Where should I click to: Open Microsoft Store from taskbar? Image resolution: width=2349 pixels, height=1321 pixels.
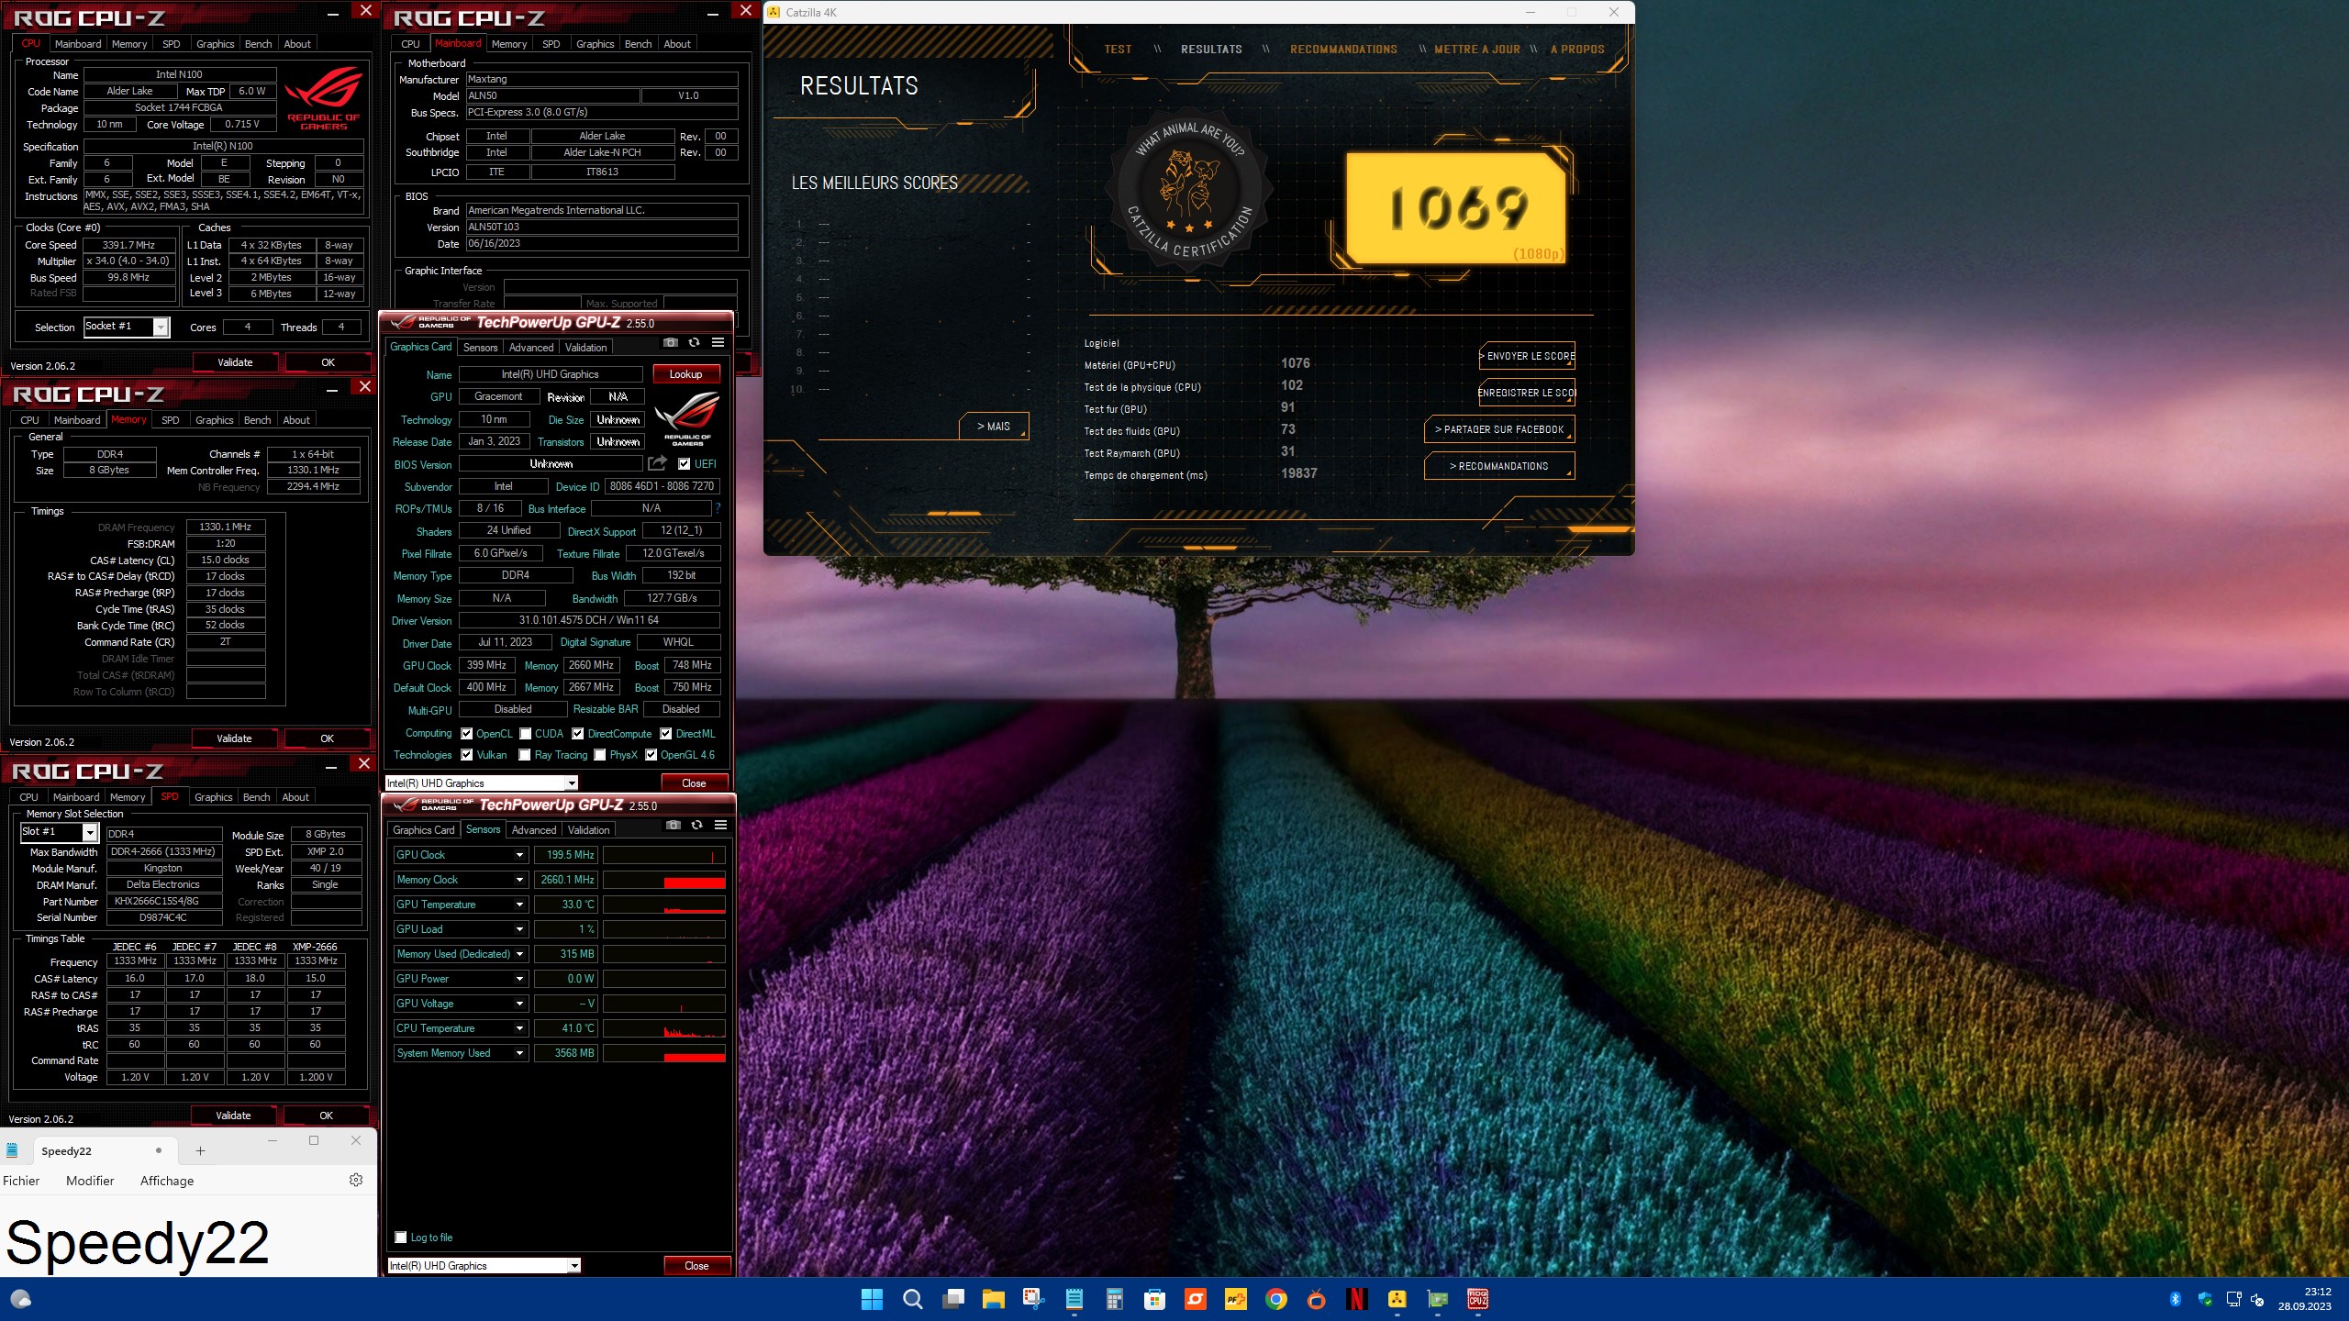coord(1154,1299)
